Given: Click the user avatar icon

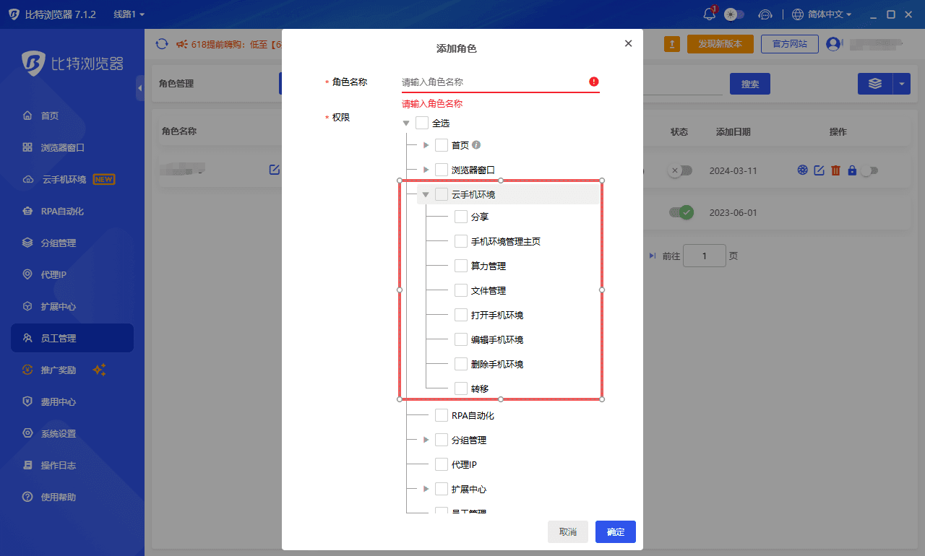Looking at the screenshot, I should click(x=833, y=44).
